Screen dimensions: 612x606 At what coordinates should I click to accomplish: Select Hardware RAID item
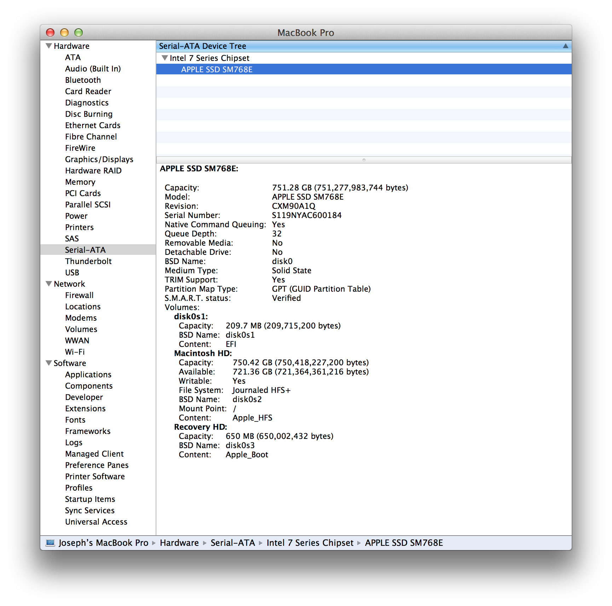(x=93, y=171)
